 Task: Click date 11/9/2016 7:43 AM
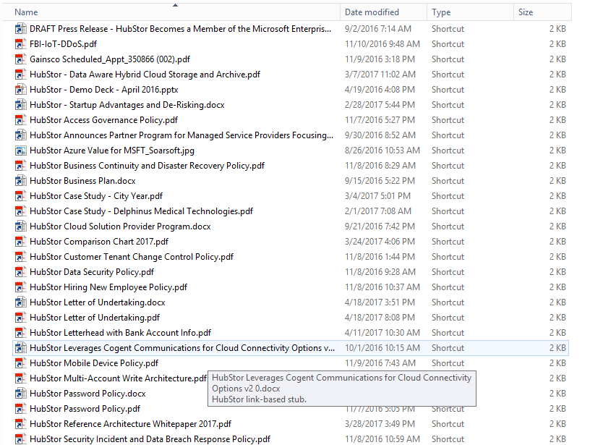pyautogui.click(x=380, y=363)
